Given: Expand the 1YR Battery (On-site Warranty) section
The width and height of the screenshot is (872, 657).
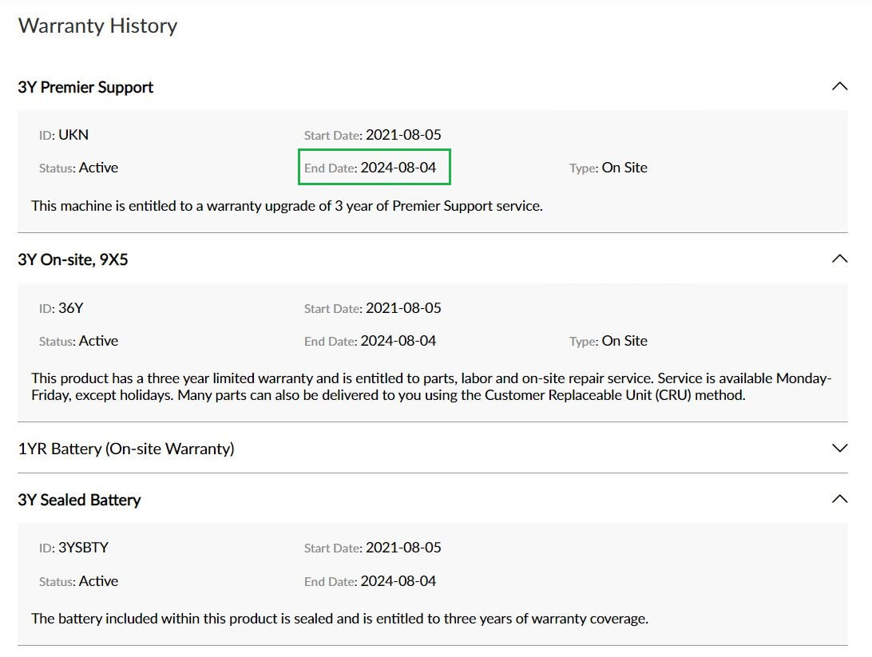Looking at the screenshot, I should [838, 448].
